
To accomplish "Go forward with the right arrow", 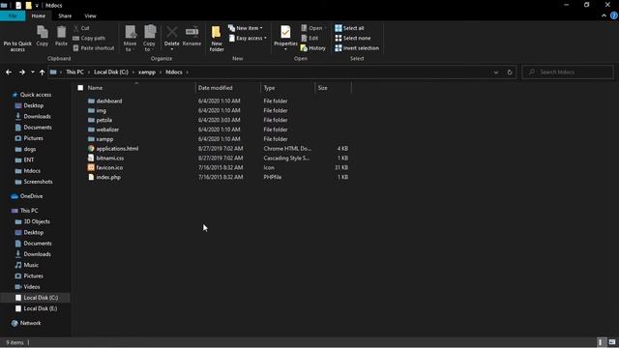I will 22,72.
